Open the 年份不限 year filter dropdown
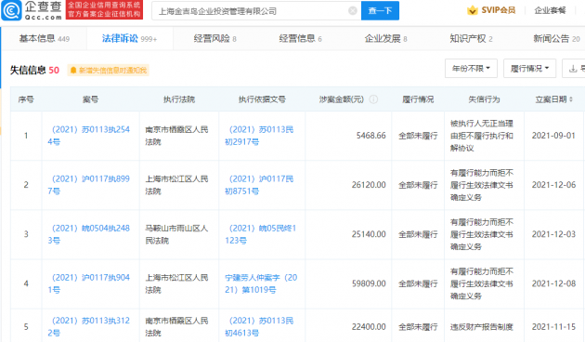 click(x=471, y=69)
